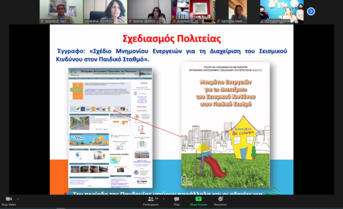
Task: Expand video options arrow next to Stop Video
Action: (x=18, y=199)
